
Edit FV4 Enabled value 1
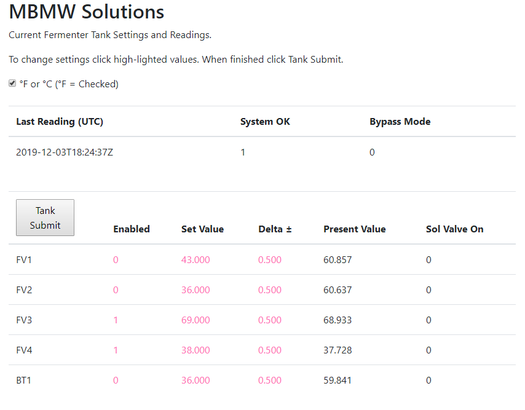tap(116, 350)
